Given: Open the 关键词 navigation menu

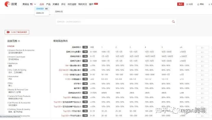Looking at the screenshot, I should pyautogui.click(x=56, y=4).
